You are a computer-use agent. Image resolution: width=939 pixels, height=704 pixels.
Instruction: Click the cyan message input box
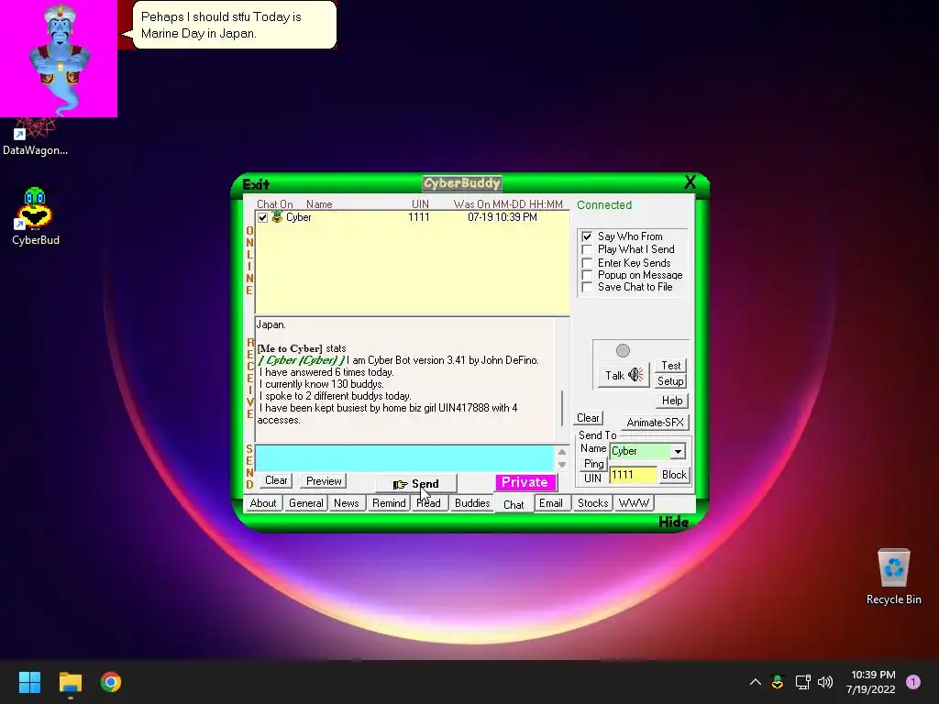[x=404, y=458]
